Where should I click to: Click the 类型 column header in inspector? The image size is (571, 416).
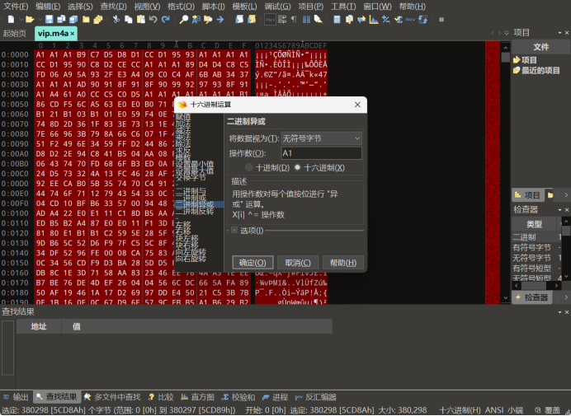pyautogui.click(x=534, y=224)
